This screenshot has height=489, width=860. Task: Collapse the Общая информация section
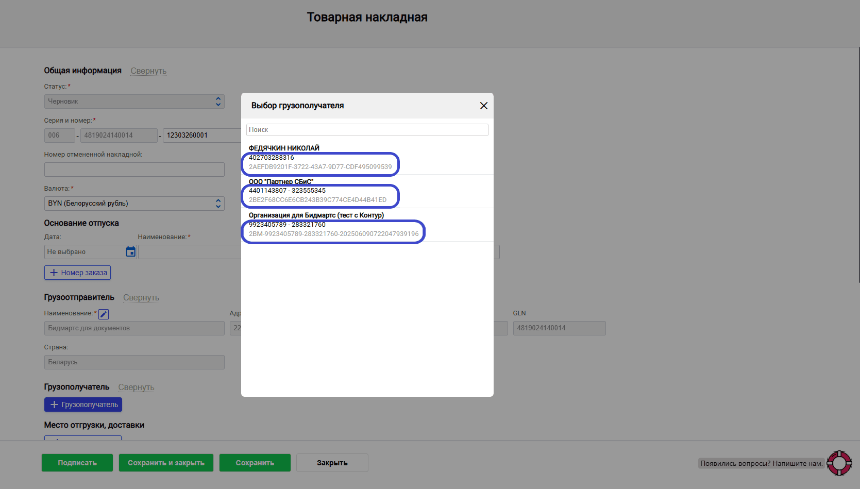pyautogui.click(x=148, y=71)
